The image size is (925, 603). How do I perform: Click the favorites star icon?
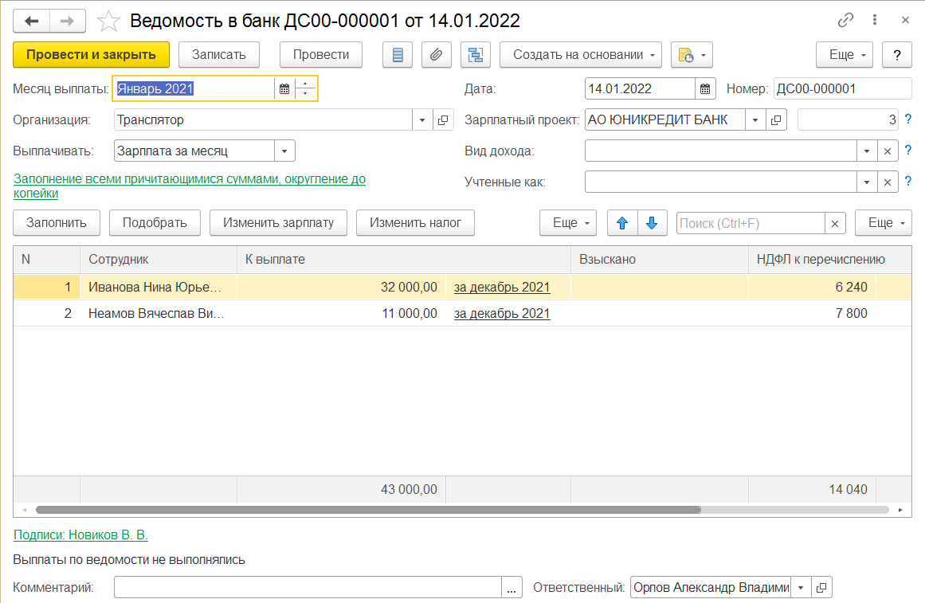pyautogui.click(x=108, y=21)
